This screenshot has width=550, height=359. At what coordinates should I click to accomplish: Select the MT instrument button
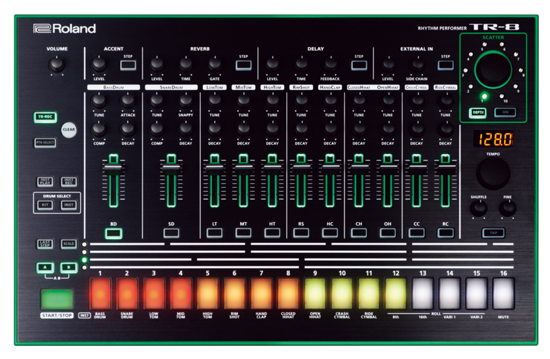(243, 233)
